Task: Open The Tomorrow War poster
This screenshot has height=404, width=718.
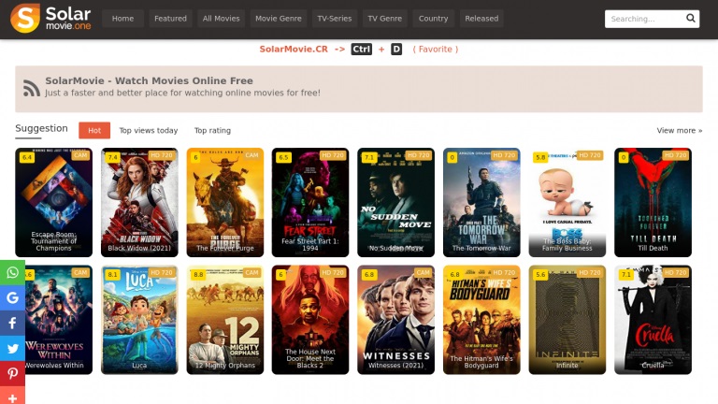Action: [x=481, y=202]
